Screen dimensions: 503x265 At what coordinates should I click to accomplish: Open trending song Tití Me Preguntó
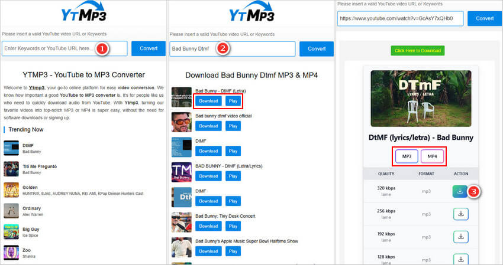40,166
